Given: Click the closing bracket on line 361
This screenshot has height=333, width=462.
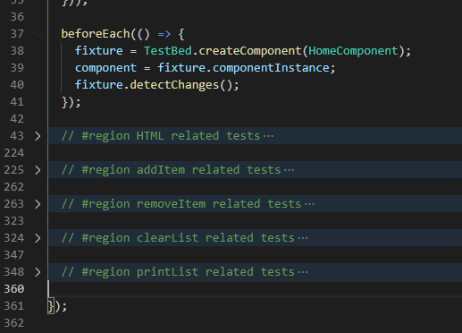Looking at the screenshot, I should 51,306.
